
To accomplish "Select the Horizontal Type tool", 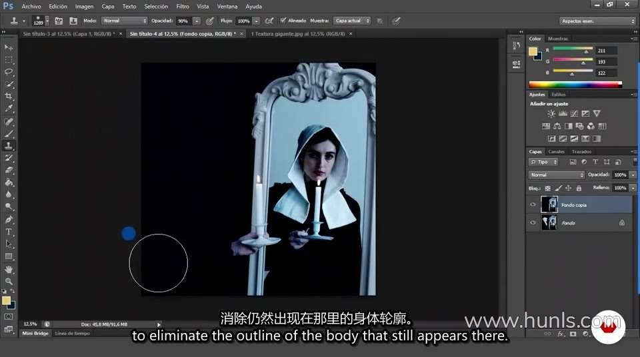I will point(9,232).
